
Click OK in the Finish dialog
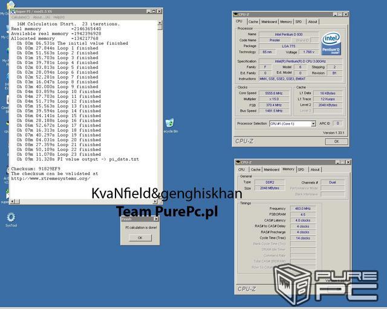tap(140, 238)
